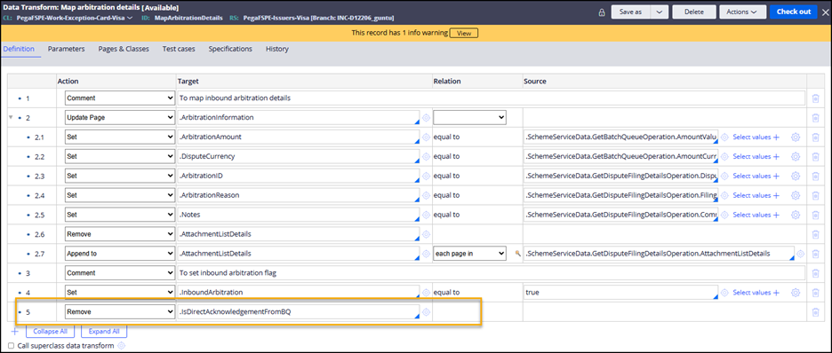Click the Collapse All button

point(51,332)
